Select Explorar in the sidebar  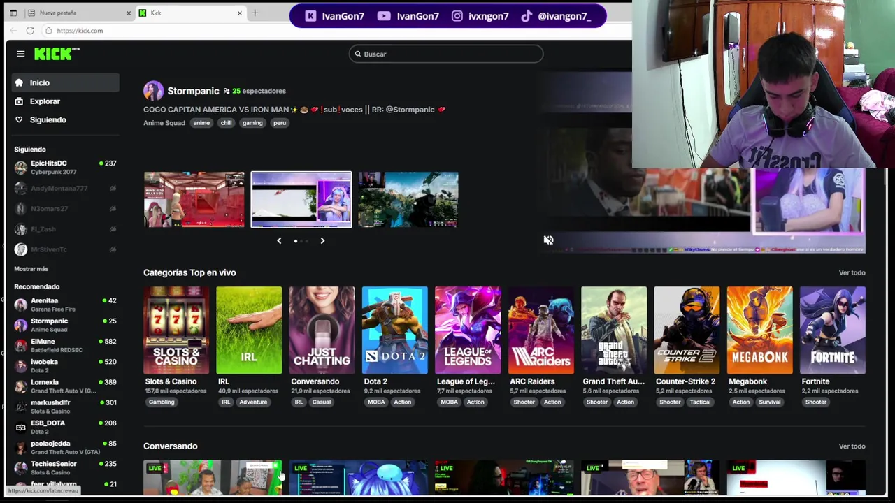pos(66,101)
